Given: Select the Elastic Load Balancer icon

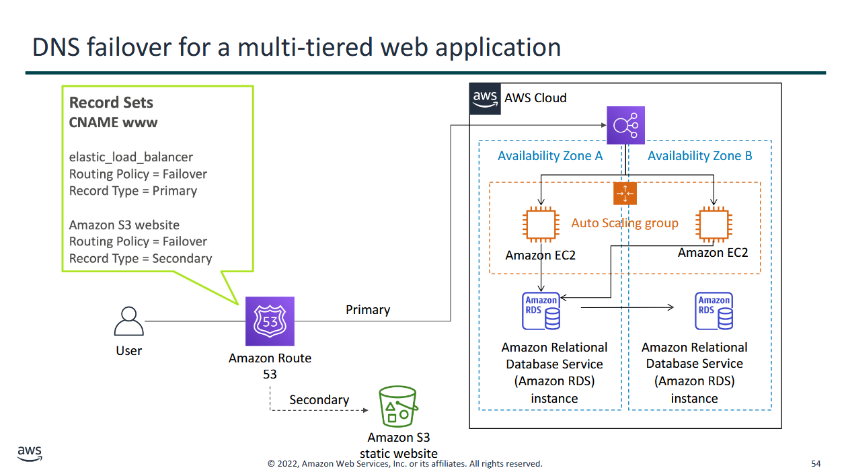Looking at the screenshot, I should click(625, 125).
